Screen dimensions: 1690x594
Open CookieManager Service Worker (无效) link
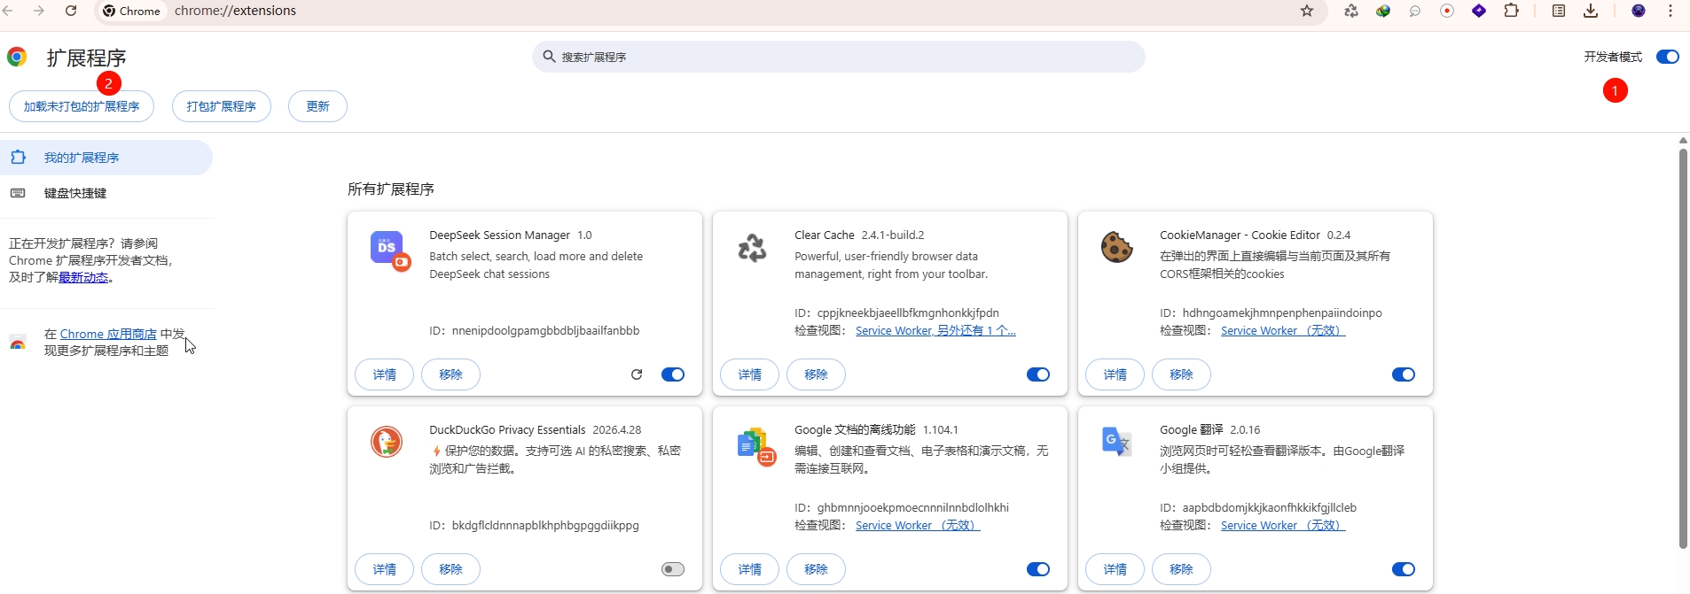pos(1283,330)
